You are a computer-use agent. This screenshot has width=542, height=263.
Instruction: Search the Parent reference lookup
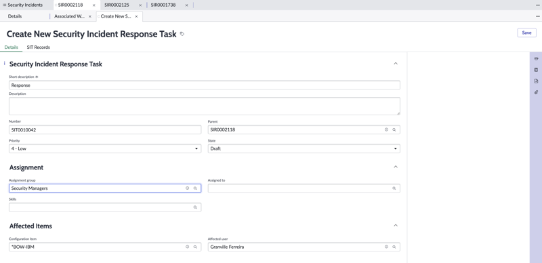coord(394,129)
